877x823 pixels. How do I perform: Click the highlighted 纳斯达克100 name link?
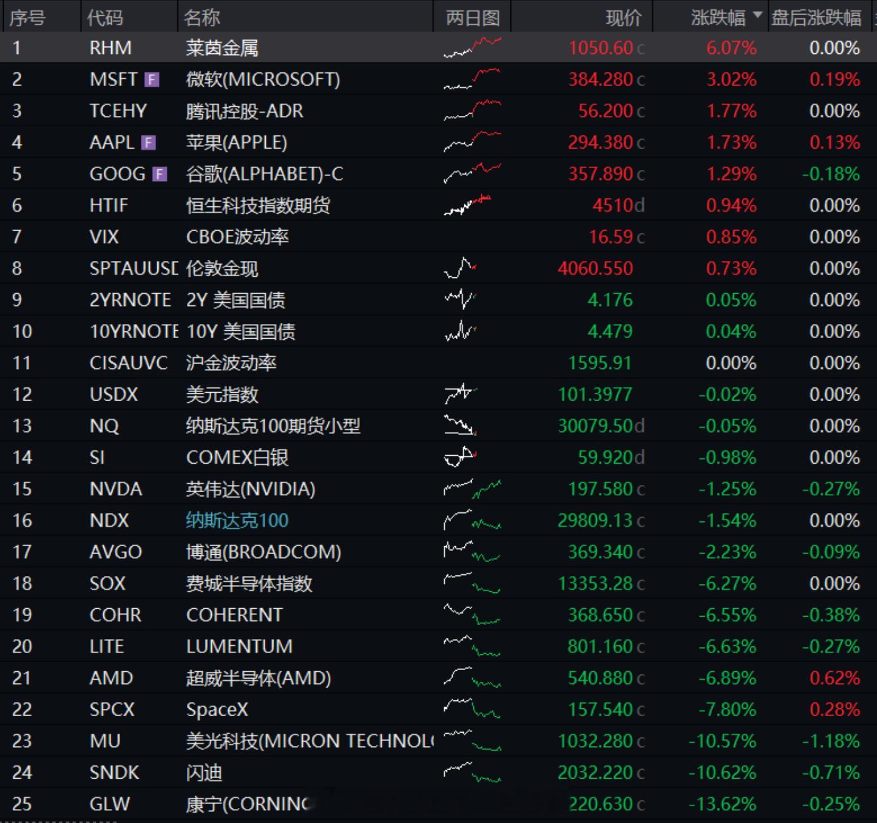237,521
